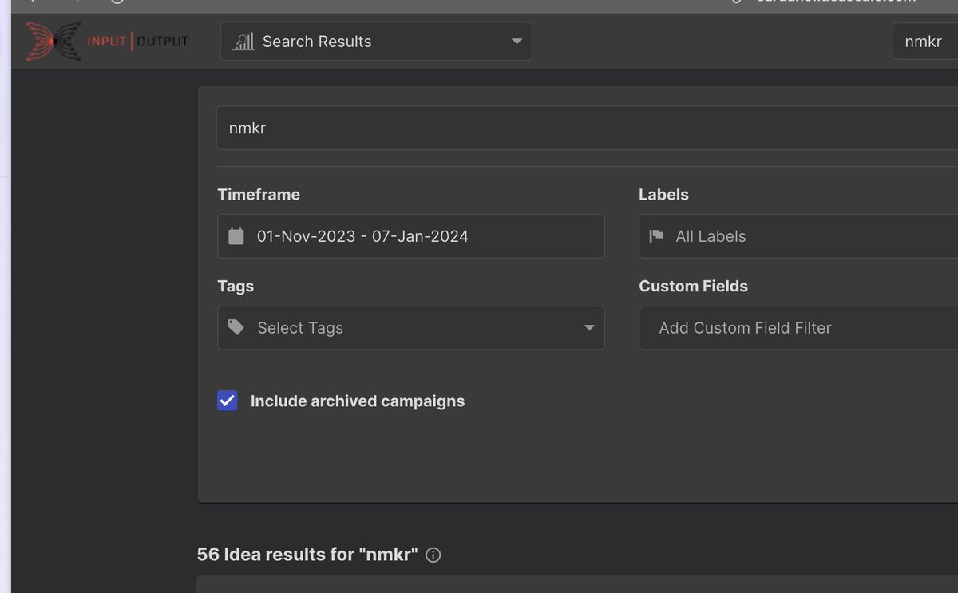Click the calendar icon in Timeframe
Screen dimensions: 958x593
236,236
